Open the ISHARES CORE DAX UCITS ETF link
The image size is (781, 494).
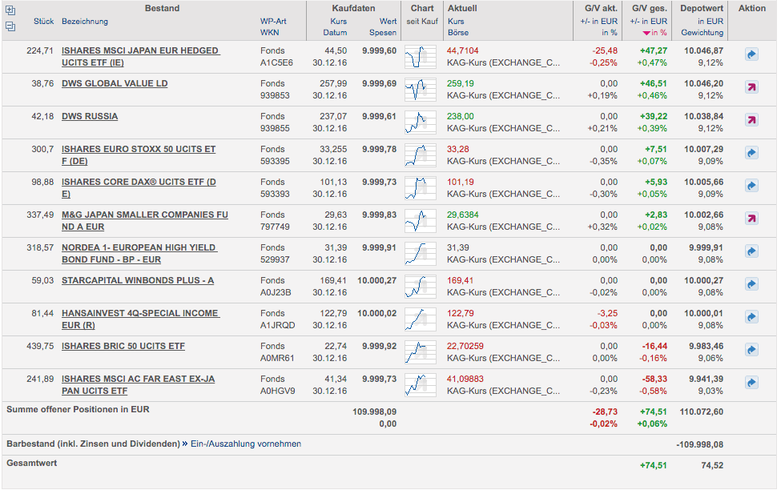point(139,188)
